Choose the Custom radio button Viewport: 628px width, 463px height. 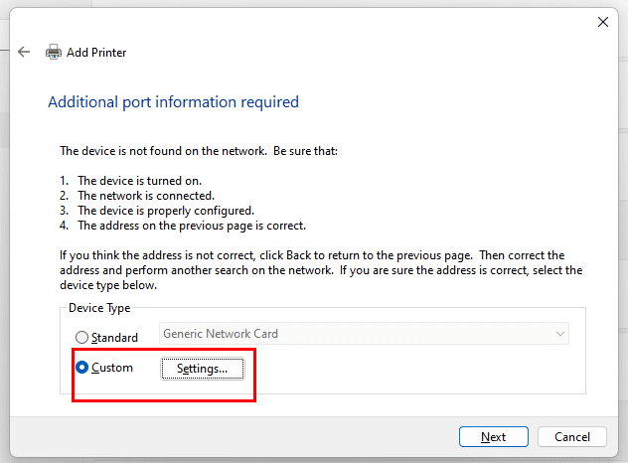82,368
